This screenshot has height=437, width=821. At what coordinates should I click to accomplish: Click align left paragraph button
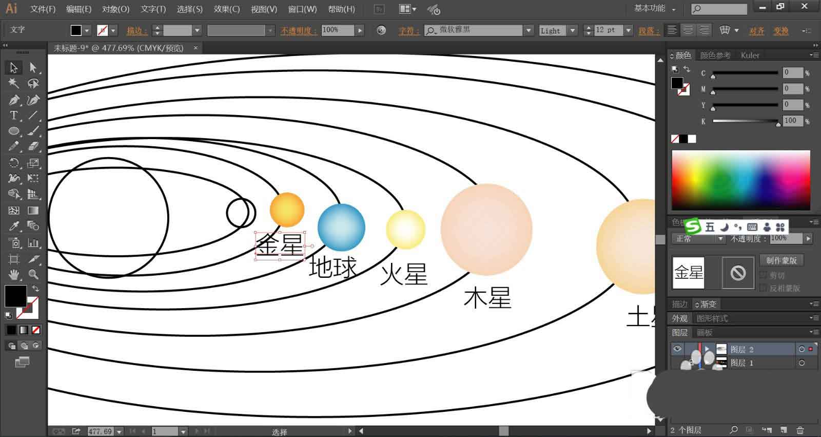click(x=672, y=30)
